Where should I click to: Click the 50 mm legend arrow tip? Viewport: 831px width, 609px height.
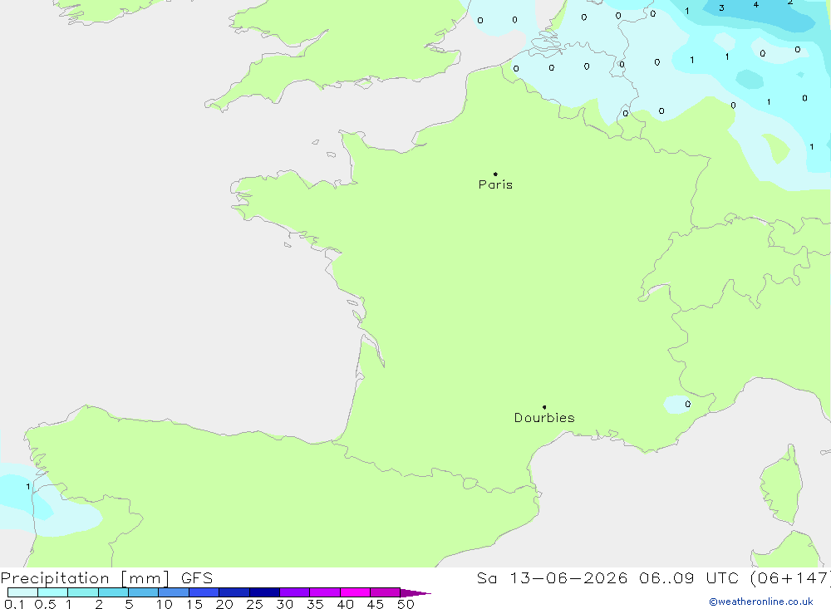point(415,592)
